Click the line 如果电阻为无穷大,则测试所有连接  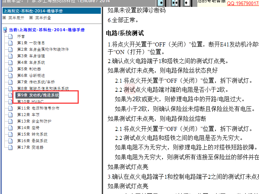click(187, 157)
